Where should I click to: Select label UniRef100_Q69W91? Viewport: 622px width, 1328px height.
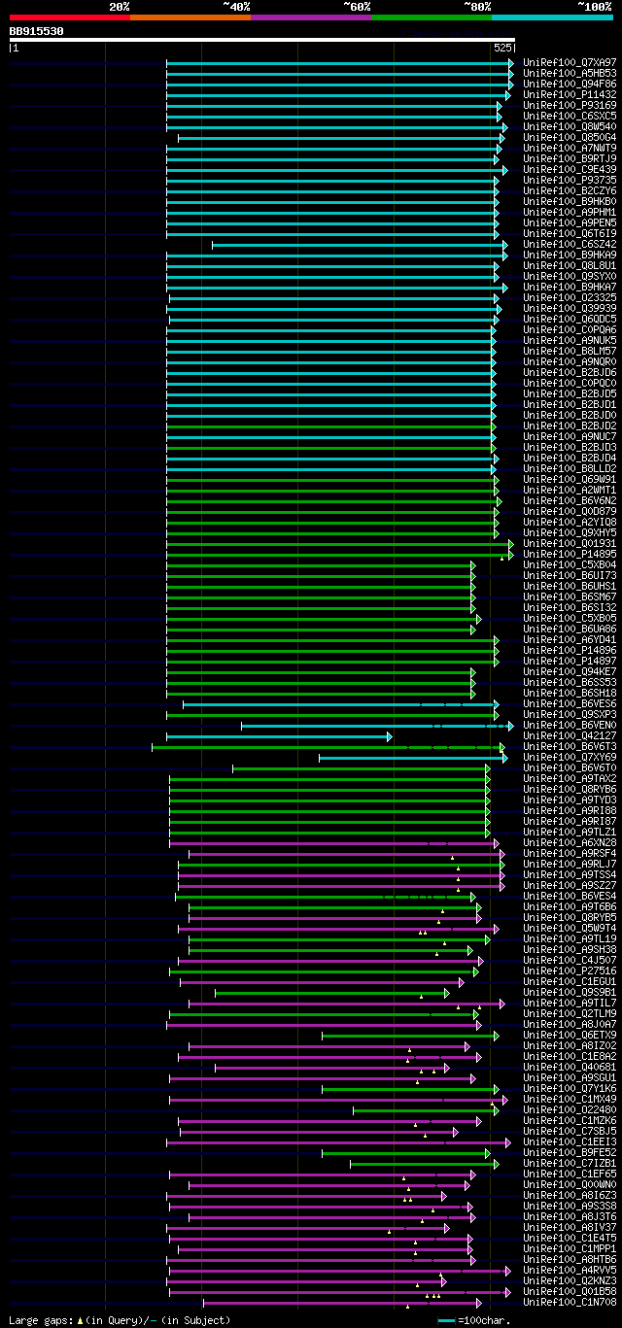pos(570,479)
